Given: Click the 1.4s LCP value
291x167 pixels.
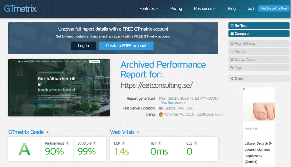Looking at the screenshot, I should [x=122, y=151].
